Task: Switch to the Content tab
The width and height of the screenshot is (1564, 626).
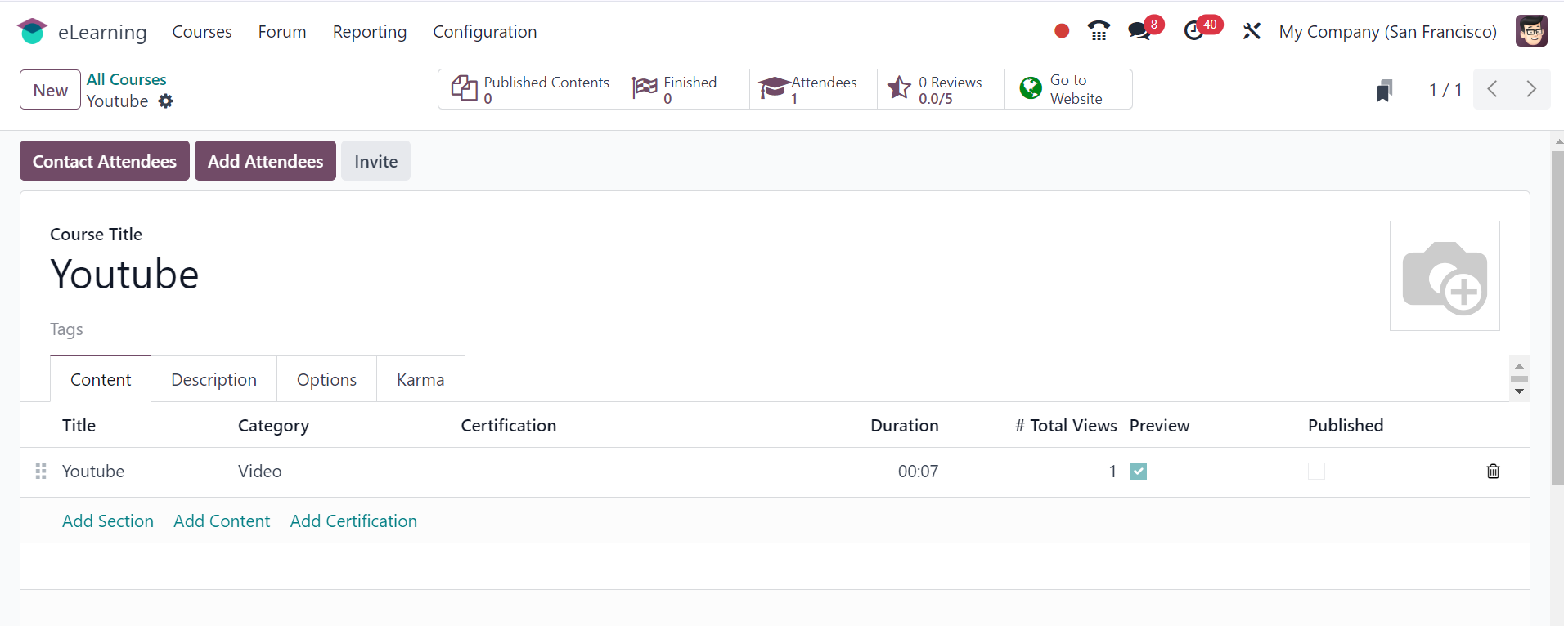Action: pos(101,380)
